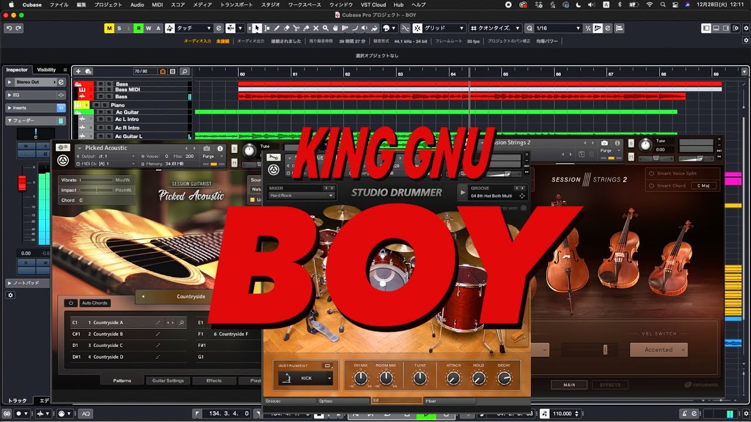Redo action in Cubase toolbar
751x422 pixels.
19,28
